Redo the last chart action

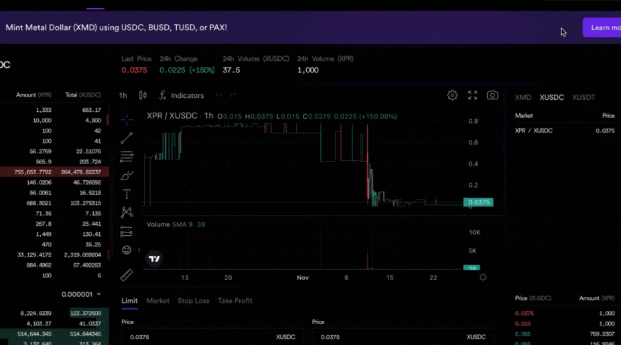(233, 95)
